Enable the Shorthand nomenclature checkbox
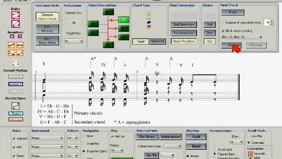282x159 pixels. [x=215, y=149]
